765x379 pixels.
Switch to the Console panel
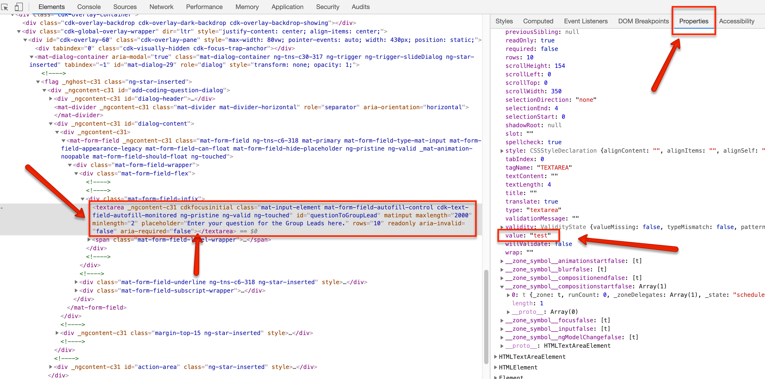(89, 7)
